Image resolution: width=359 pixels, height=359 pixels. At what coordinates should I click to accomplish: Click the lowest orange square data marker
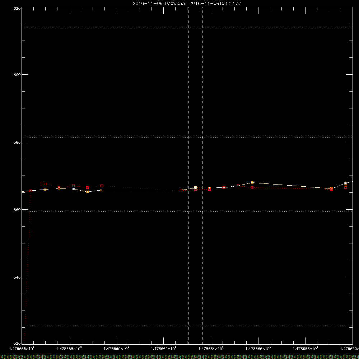pyautogui.click(x=88, y=192)
